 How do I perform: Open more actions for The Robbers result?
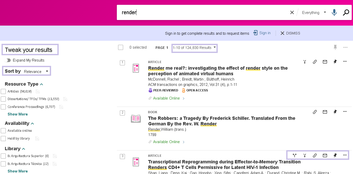(345, 112)
